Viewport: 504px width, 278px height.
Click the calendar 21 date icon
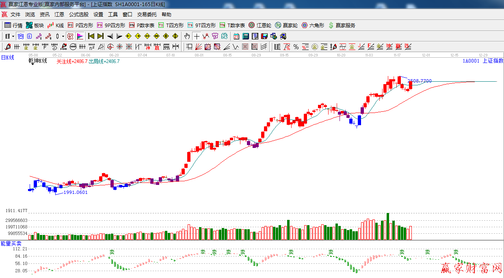[236, 36]
